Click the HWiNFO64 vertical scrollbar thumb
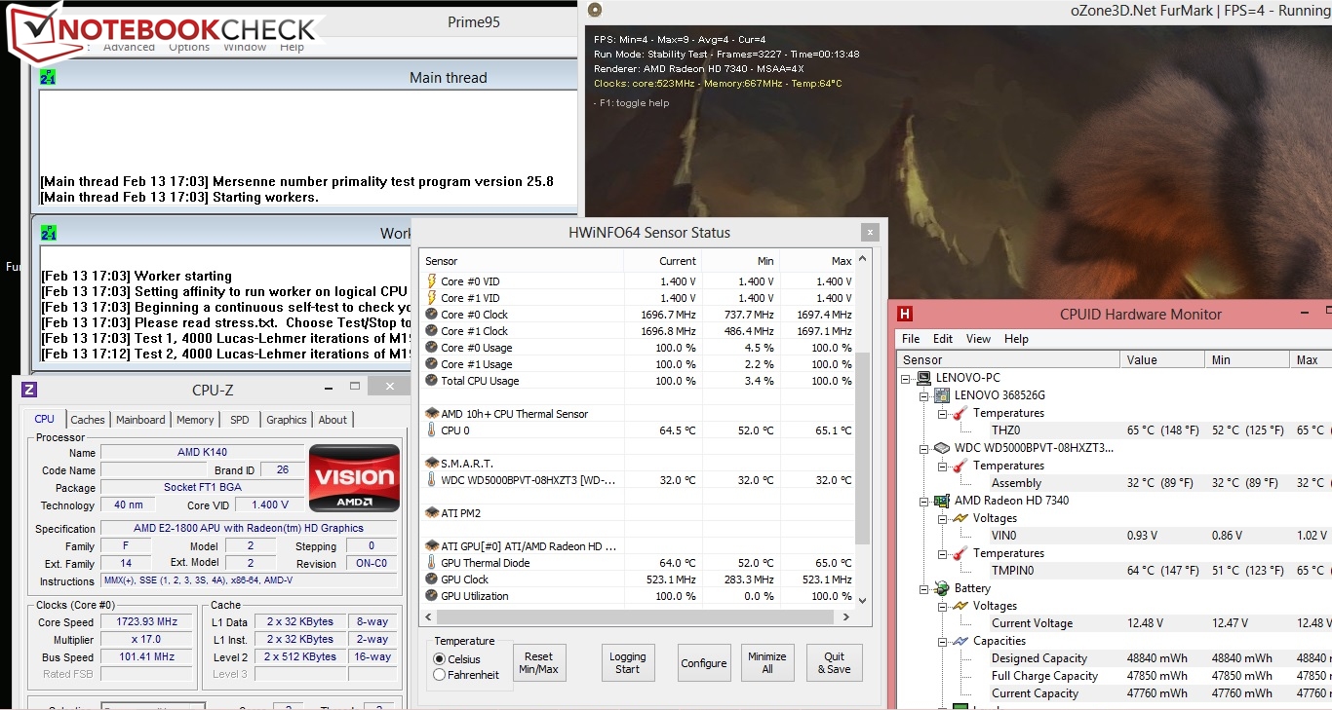The width and height of the screenshot is (1332, 710). [862, 448]
